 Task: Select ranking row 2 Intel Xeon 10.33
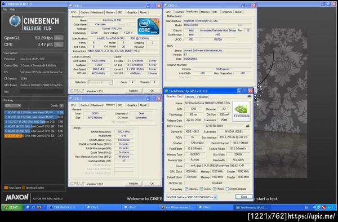tap(34, 117)
